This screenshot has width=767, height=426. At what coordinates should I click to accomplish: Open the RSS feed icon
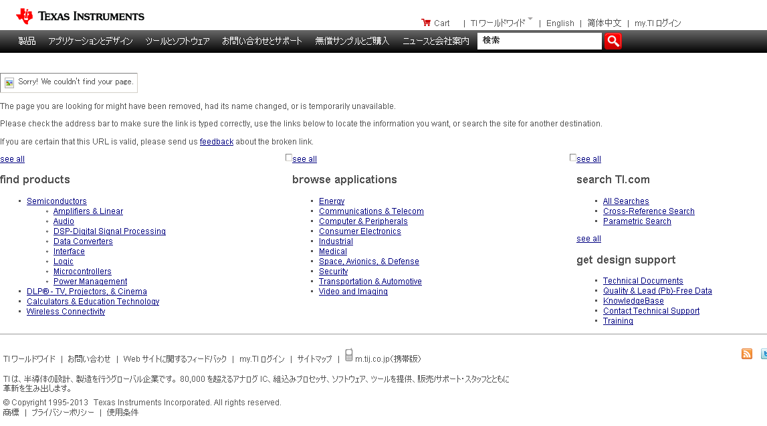pyautogui.click(x=746, y=354)
